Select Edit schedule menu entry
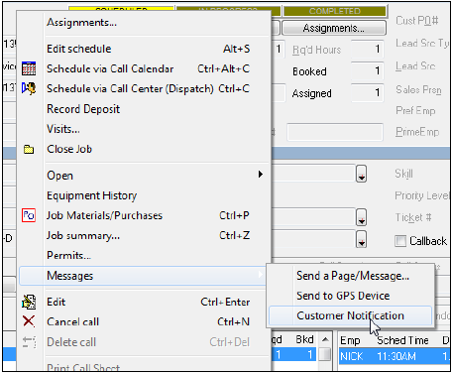The width and height of the screenshot is (452, 373). coord(145,49)
